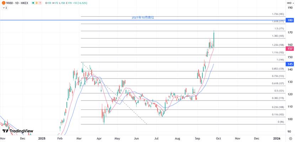Click the red exclamation warning badge

40,3
